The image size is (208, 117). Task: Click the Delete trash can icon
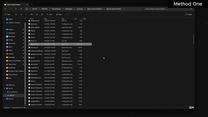(42, 14)
